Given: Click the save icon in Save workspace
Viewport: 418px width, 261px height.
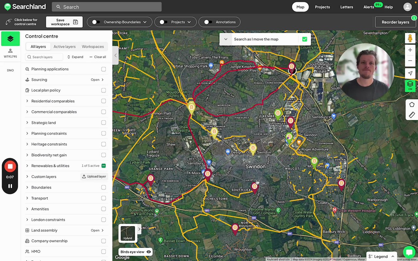Looking at the screenshot, I should [75, 22].
